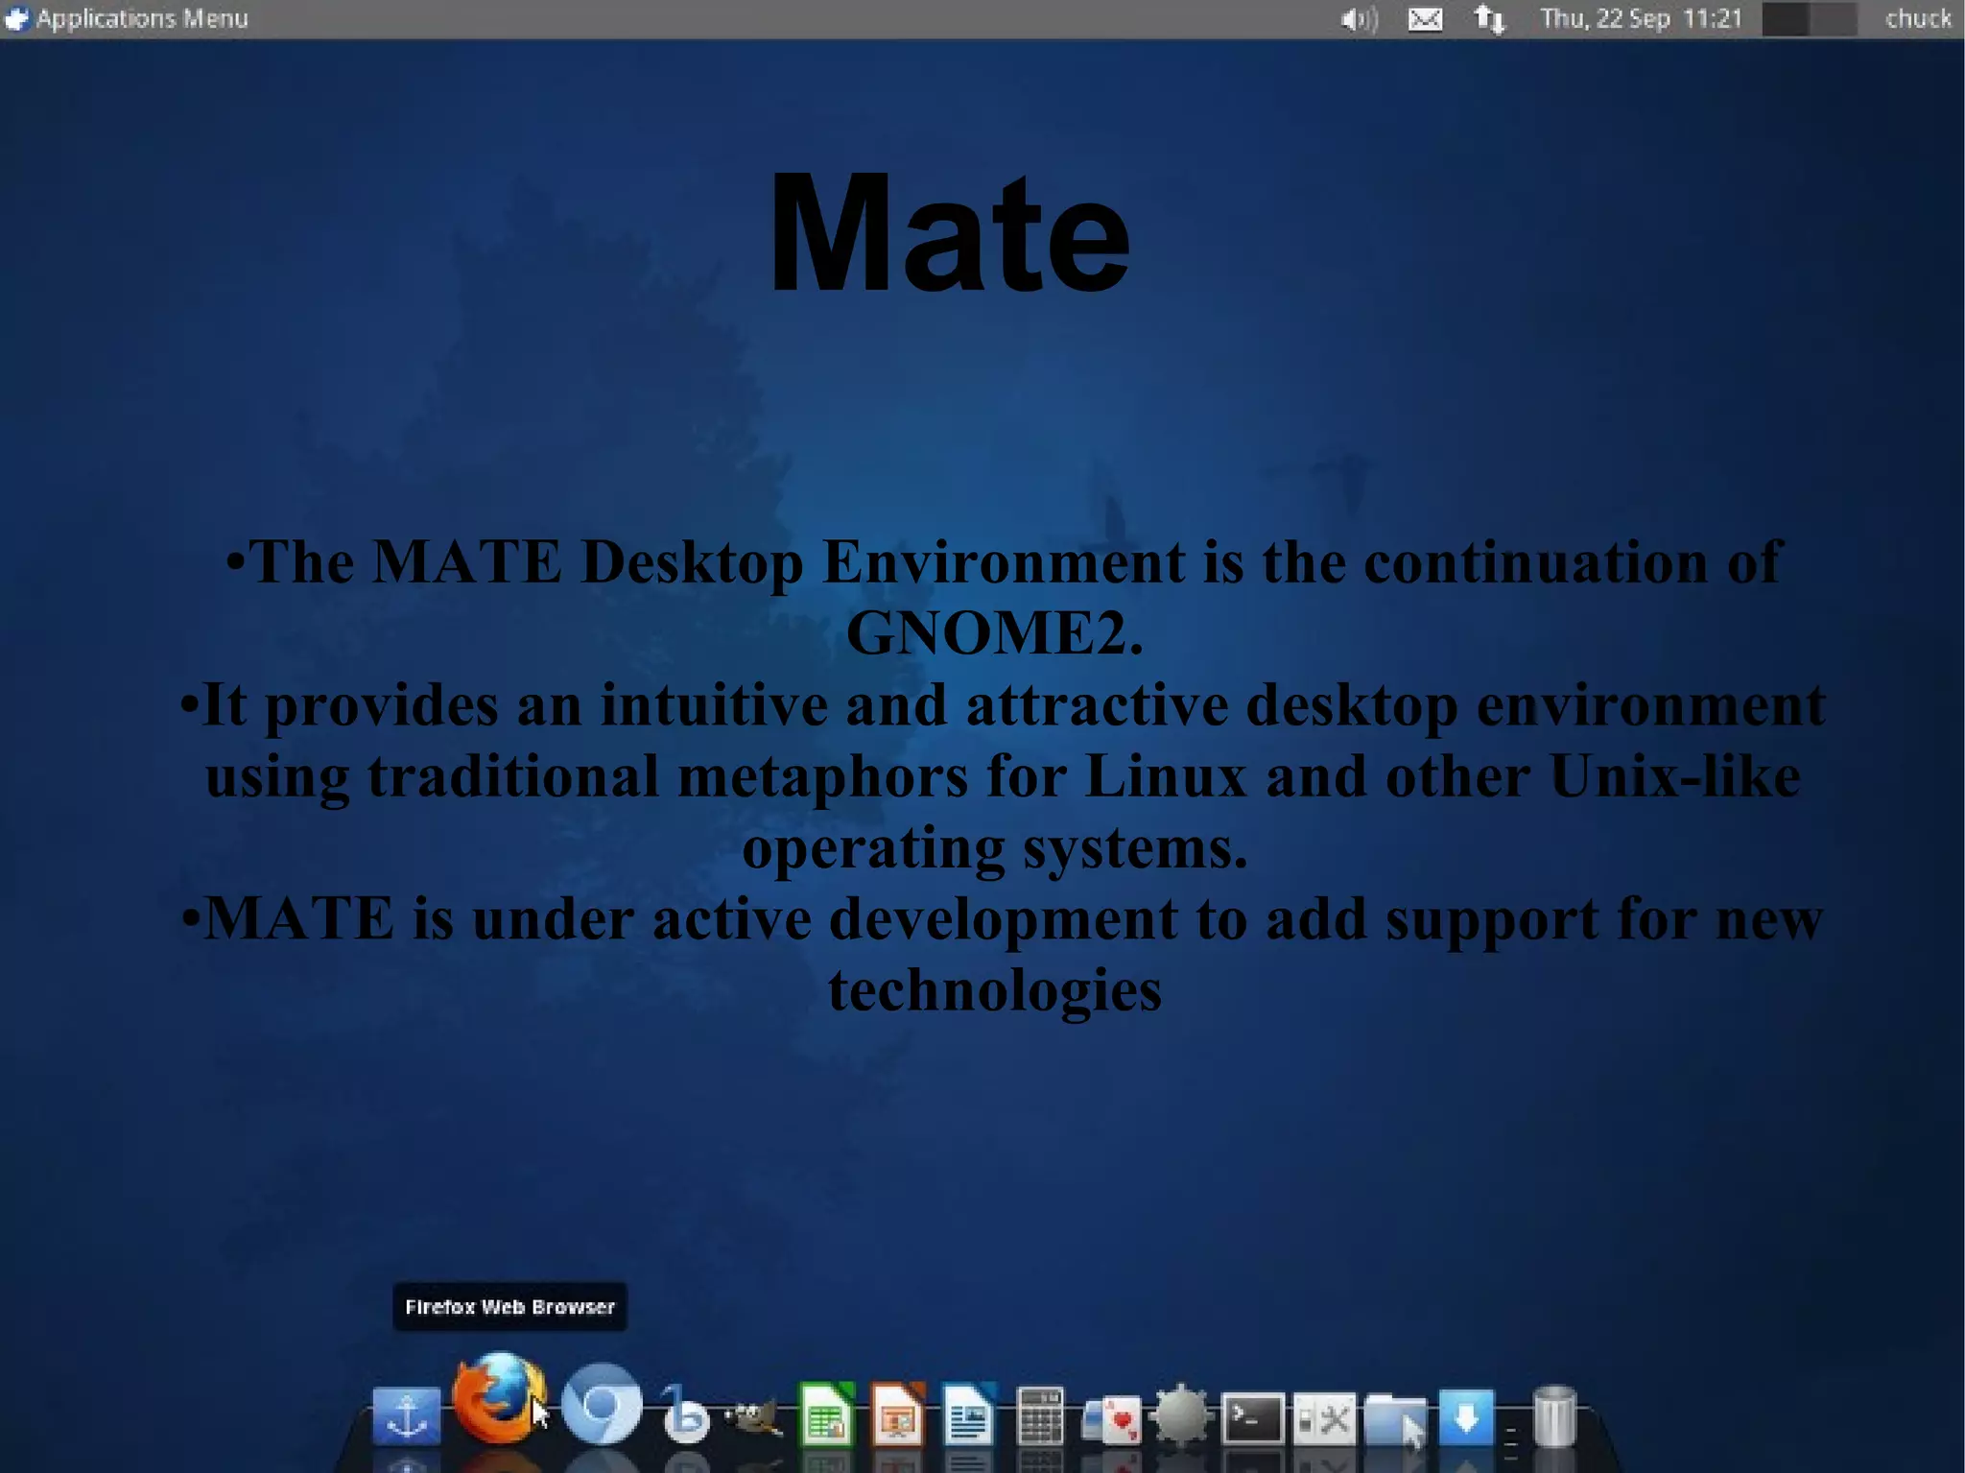Open GIMP image editor from dock
The height and width of the screenshot is (1473, 1965).
(x=752, y=1415)
